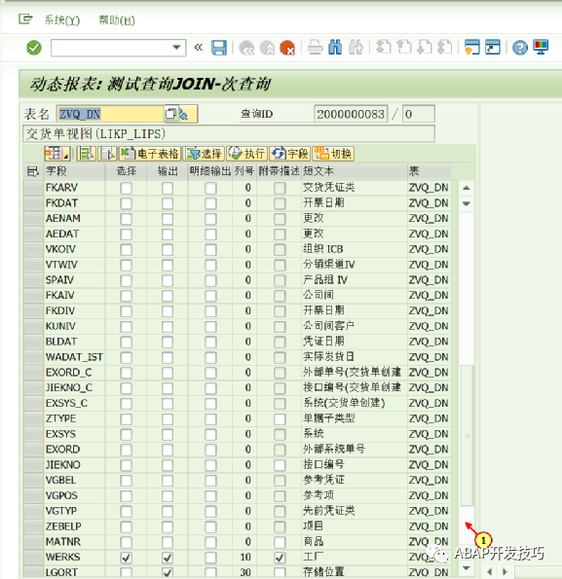This screenshot has width=562, height=579.
Task: Click the horizontal scroll right arrow
Action: coord(505,571)
